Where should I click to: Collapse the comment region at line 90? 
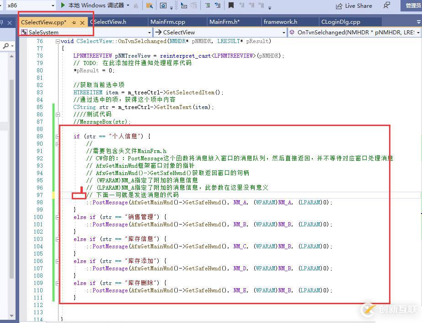point(58,144)
